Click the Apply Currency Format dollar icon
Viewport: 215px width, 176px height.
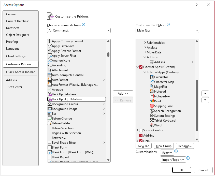coord(50,41)
